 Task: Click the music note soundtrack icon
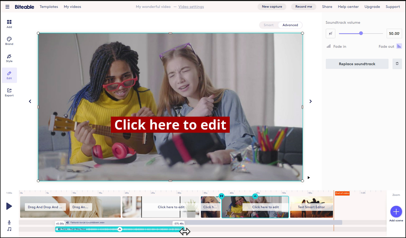(9, 229)
